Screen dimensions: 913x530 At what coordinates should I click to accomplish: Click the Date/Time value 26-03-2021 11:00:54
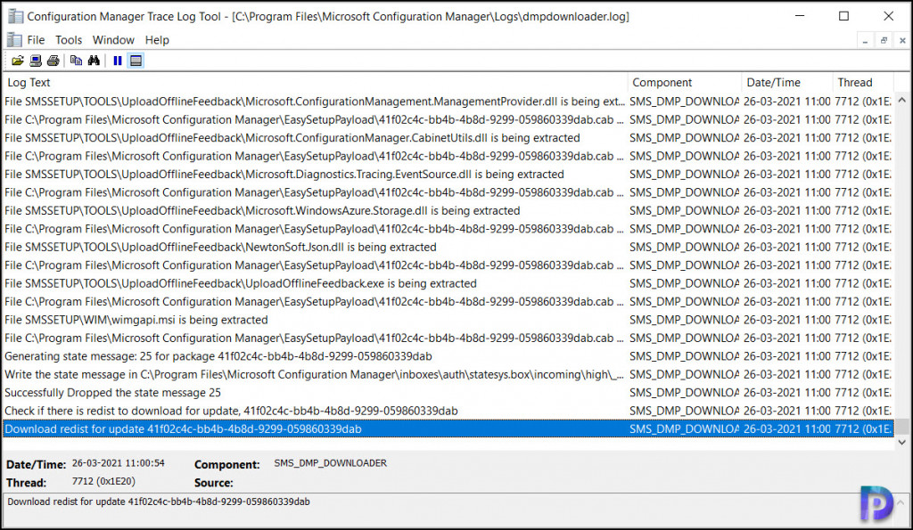(119, 463)
